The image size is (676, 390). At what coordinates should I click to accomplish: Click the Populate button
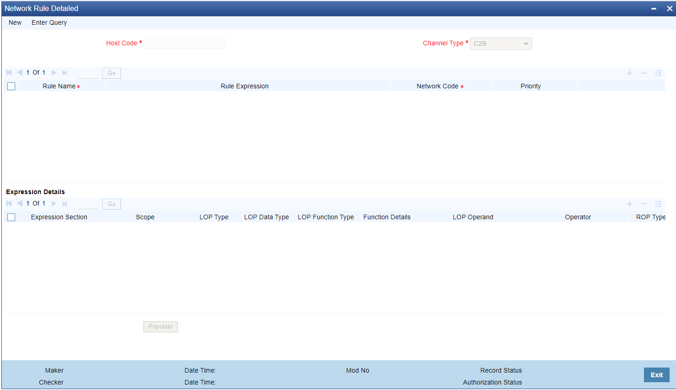160,327
